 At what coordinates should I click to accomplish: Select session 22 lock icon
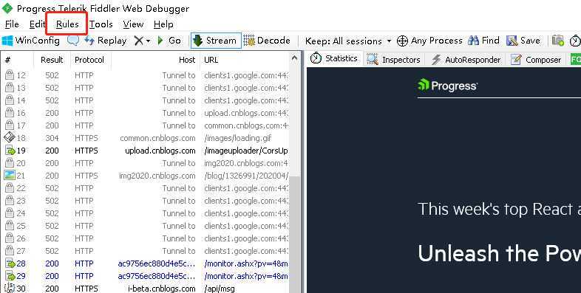click(10, 188)
